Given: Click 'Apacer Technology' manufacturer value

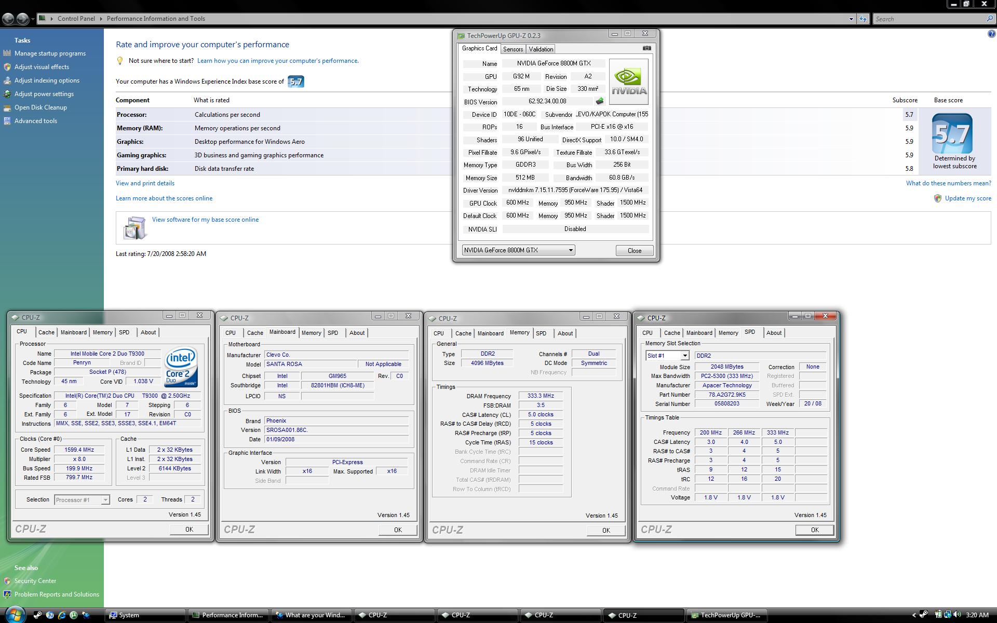Looking at the screenshot, I should coord(727,385).
